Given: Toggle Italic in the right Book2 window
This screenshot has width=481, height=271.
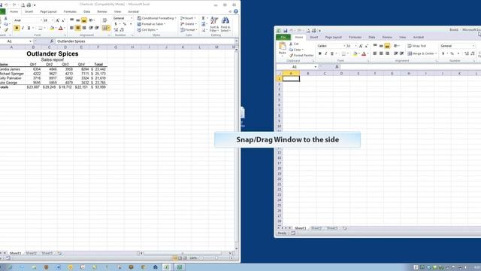Looking at the screenshot, I should click(x=325, y=53).
